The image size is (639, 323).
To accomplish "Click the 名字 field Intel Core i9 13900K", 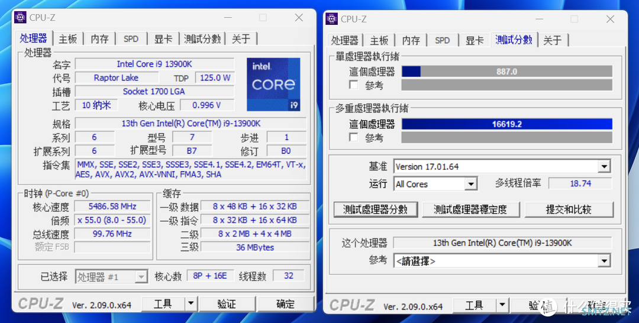I will 154,64.
